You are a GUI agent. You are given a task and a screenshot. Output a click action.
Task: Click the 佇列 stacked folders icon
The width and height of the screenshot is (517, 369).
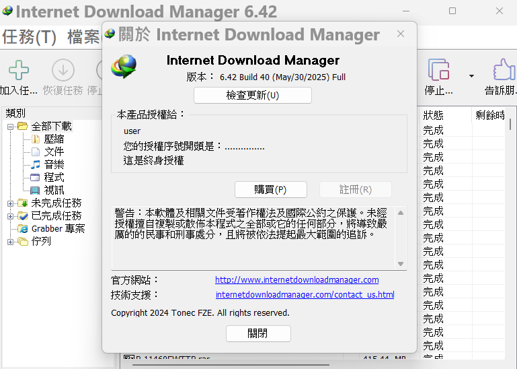(23, 242)
